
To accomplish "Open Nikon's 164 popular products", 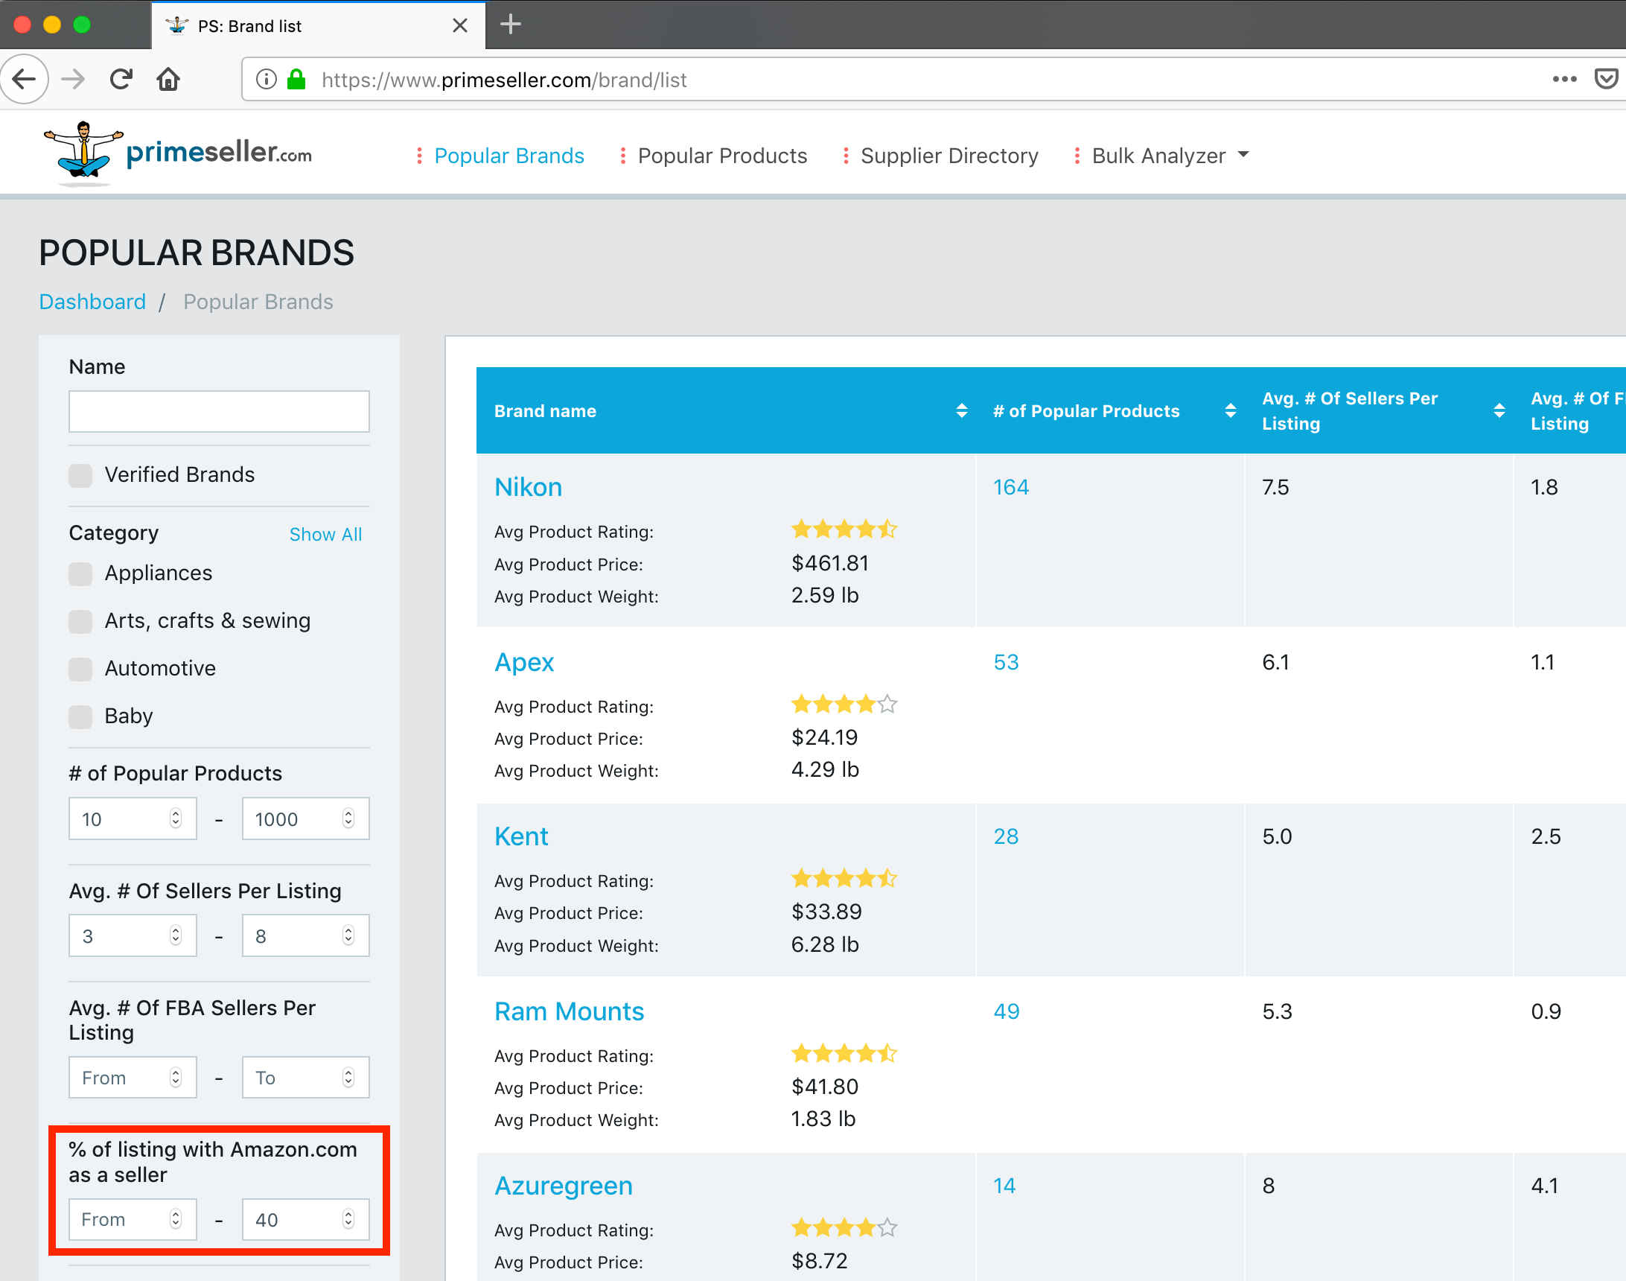I will point(1010,488).
